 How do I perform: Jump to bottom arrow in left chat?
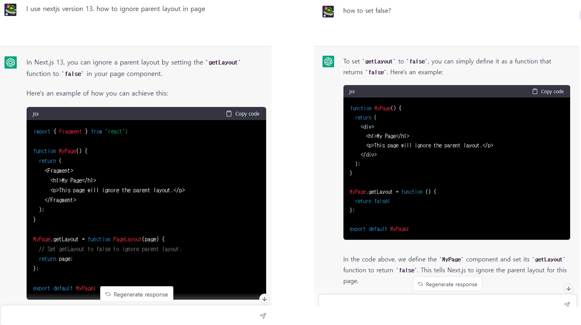(x=264, y=299)
